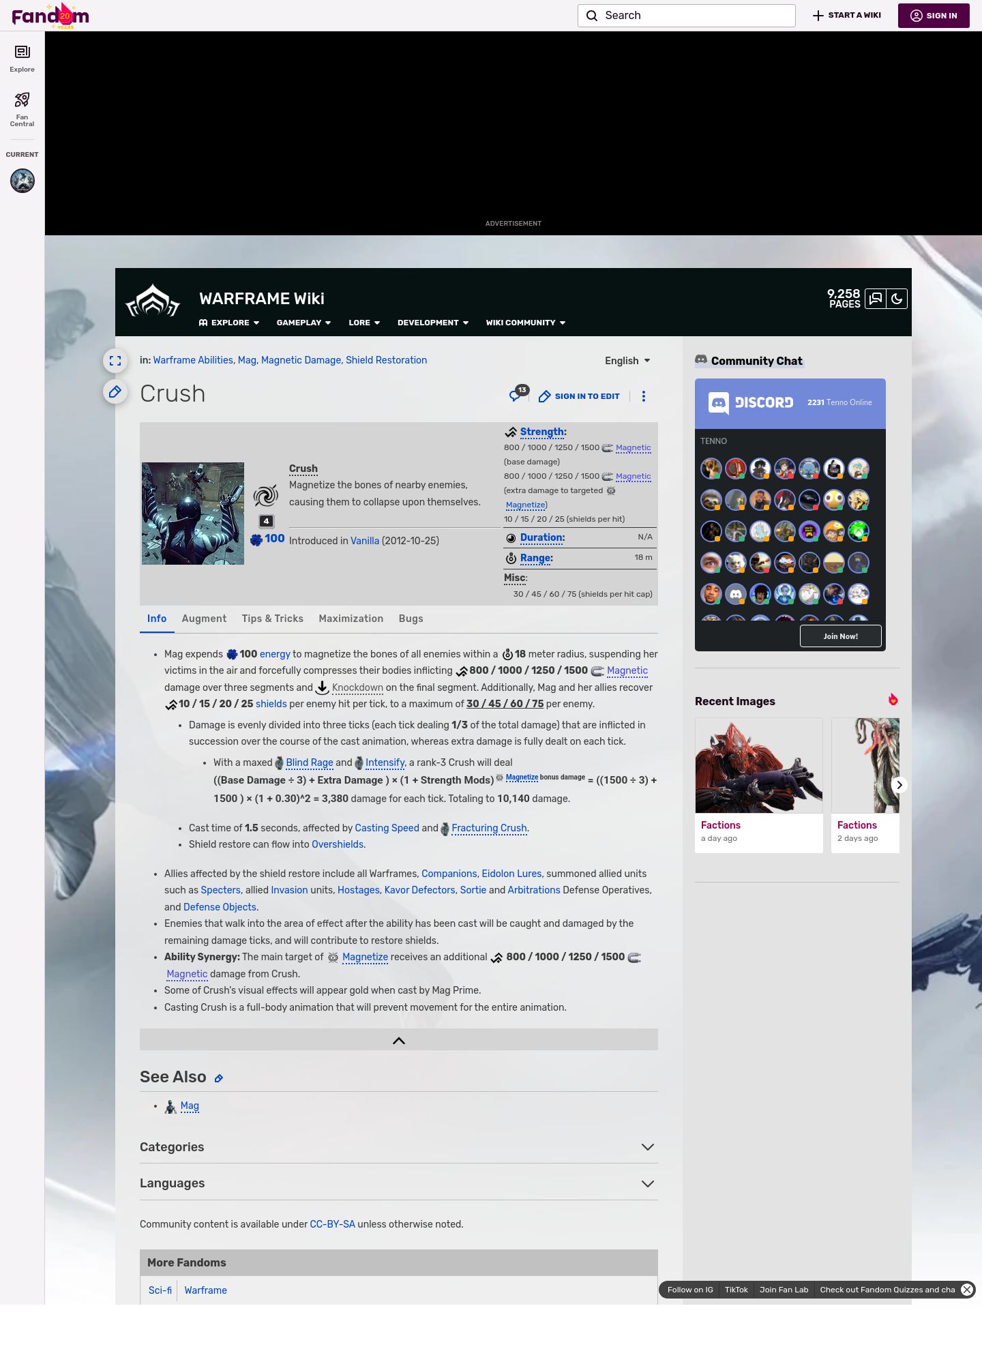Open the page comments bubble icon

517,396
